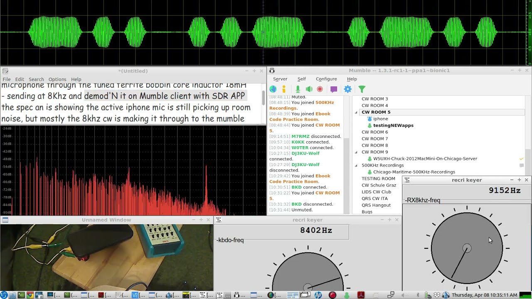This screenshot has height=299, width=532.
Task: Select W5UXH-Chuck-2012MacMini-On-Chicago-Server user
Action: pos(425,159)
